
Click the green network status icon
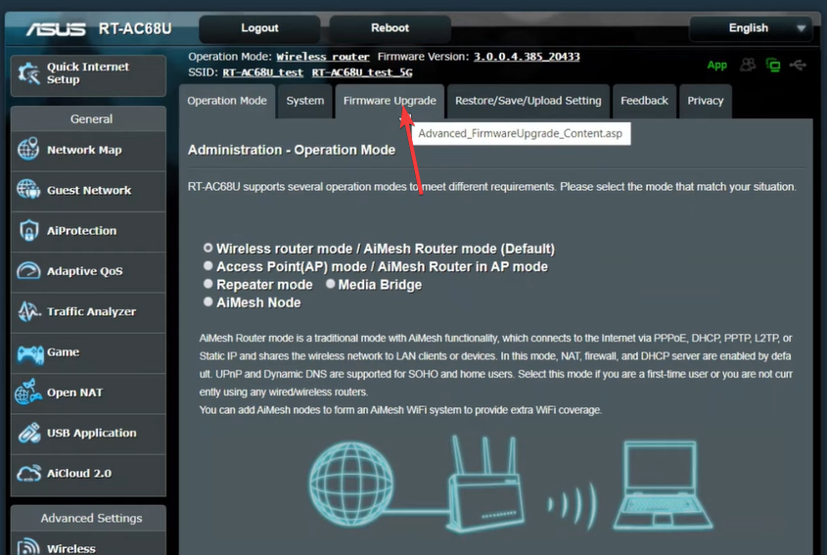click(773, 65)
